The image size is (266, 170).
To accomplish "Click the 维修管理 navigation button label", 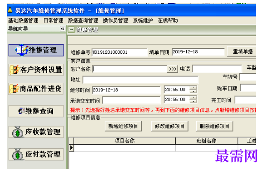I will (43, 50).
